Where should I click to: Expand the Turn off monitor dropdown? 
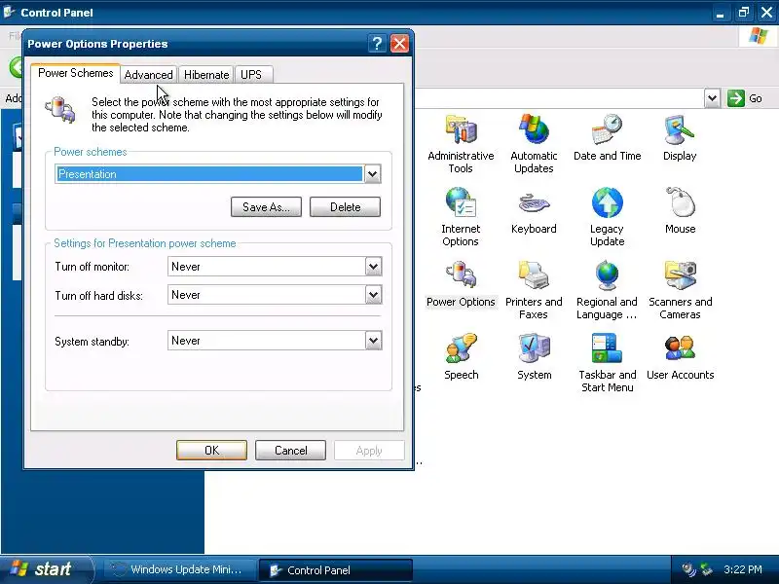click(373, 267)
